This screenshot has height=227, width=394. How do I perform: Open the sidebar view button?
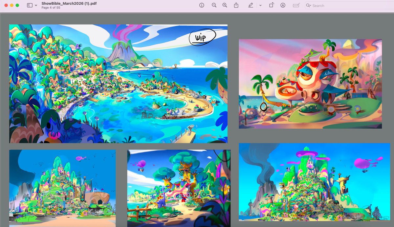30,5
